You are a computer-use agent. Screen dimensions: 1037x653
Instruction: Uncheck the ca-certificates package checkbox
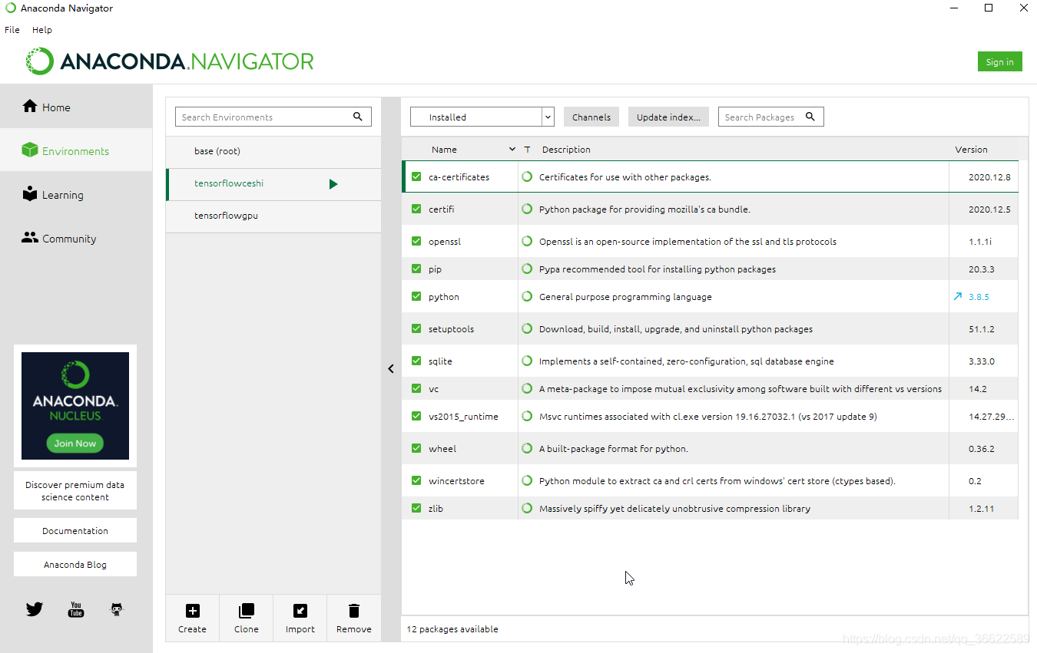[416, 177]
